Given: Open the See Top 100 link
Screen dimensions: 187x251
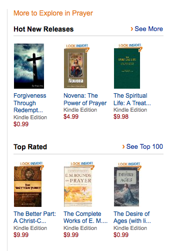Looking at the screenshot, I should 144,147.
